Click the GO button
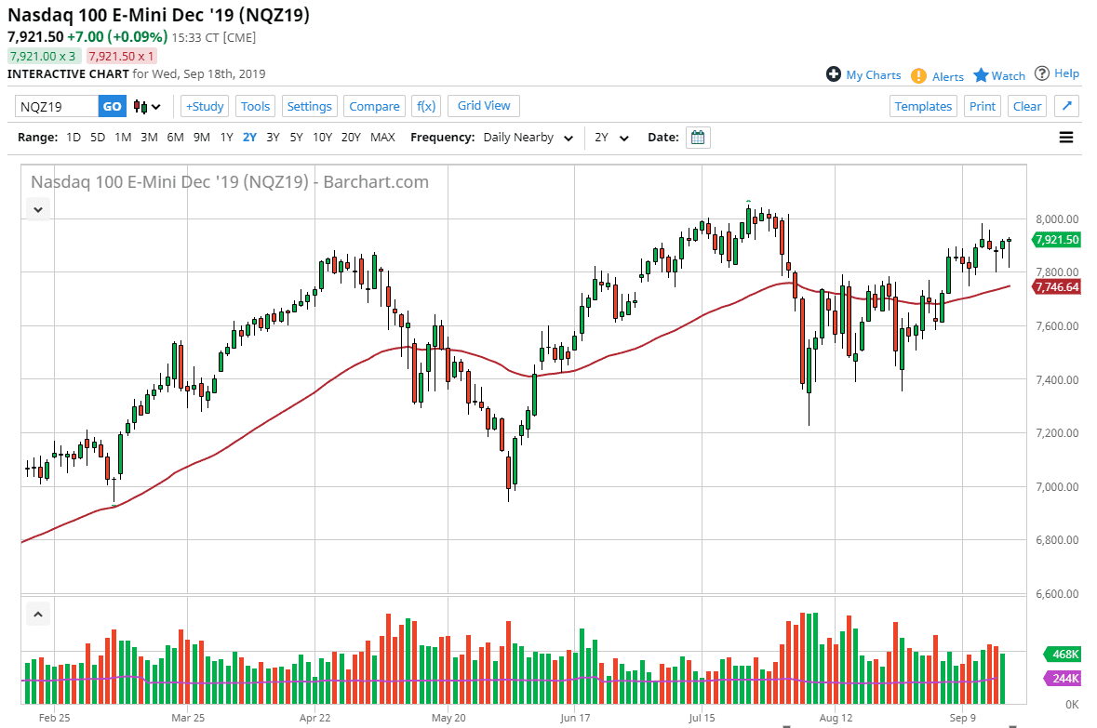The height and width of the screenshot is (728, 1097). click(112, 106)
